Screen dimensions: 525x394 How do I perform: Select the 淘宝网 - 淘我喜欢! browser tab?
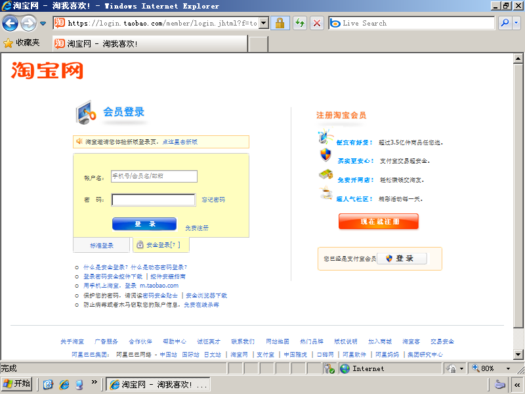tap(150, 43)
